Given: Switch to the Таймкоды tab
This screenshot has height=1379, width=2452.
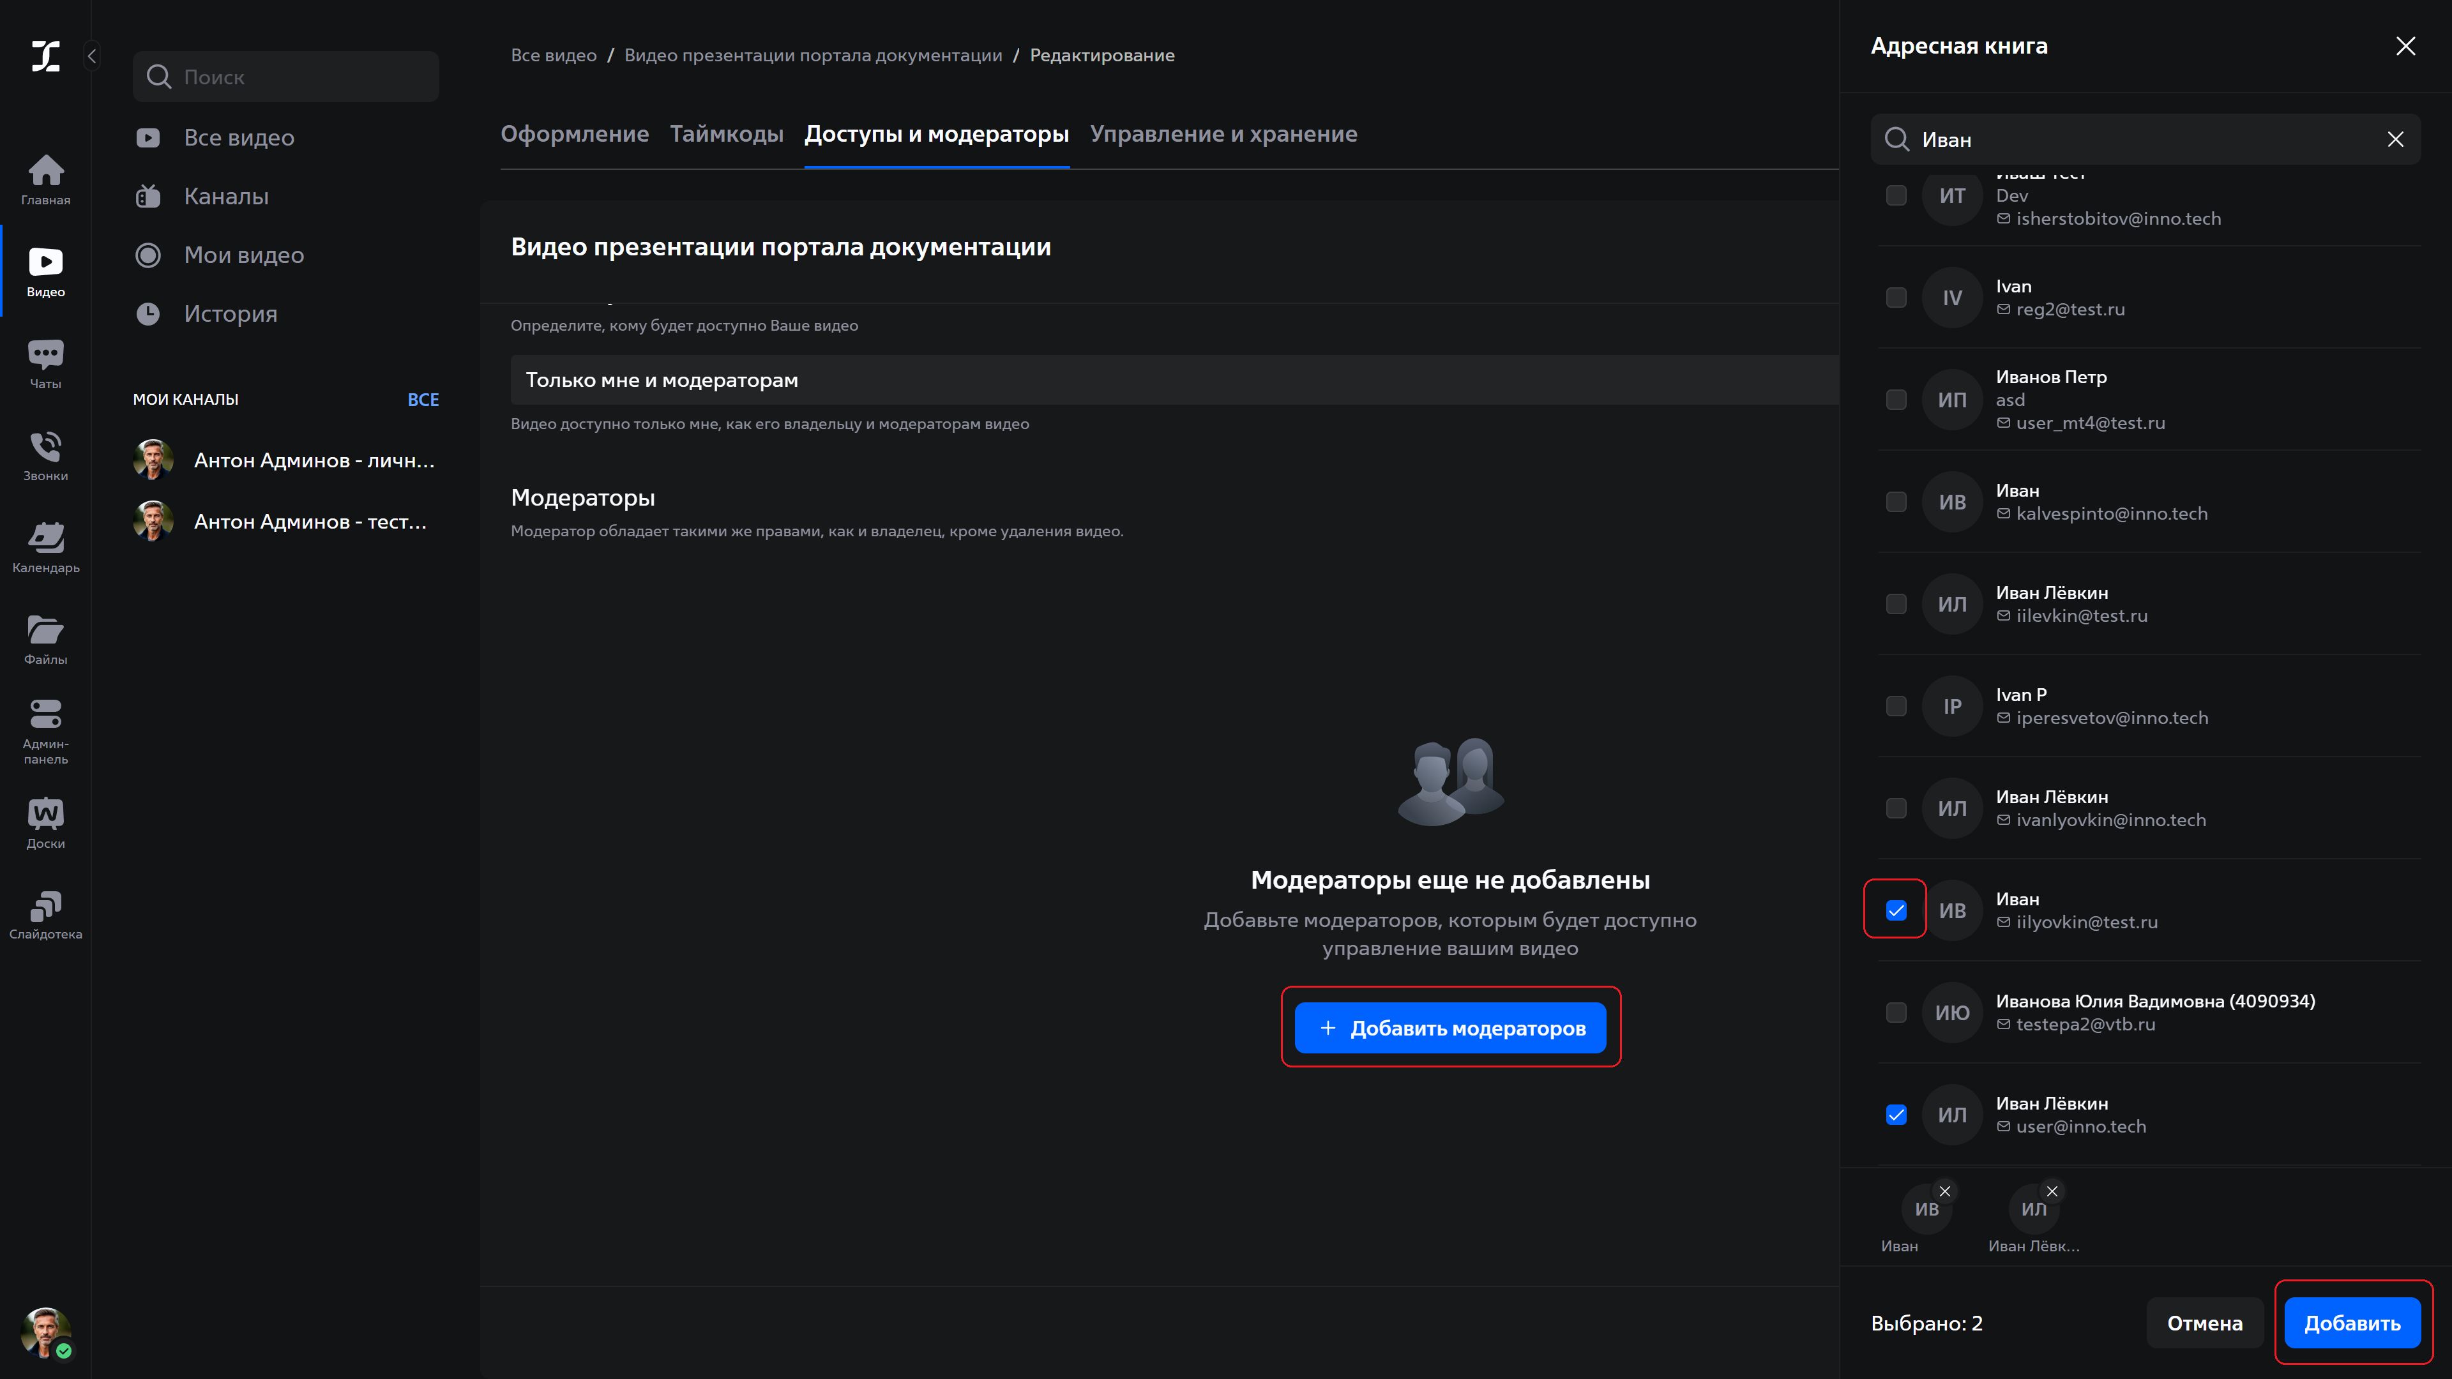Looking at the screenshot, I should click(x=726, y=134).
